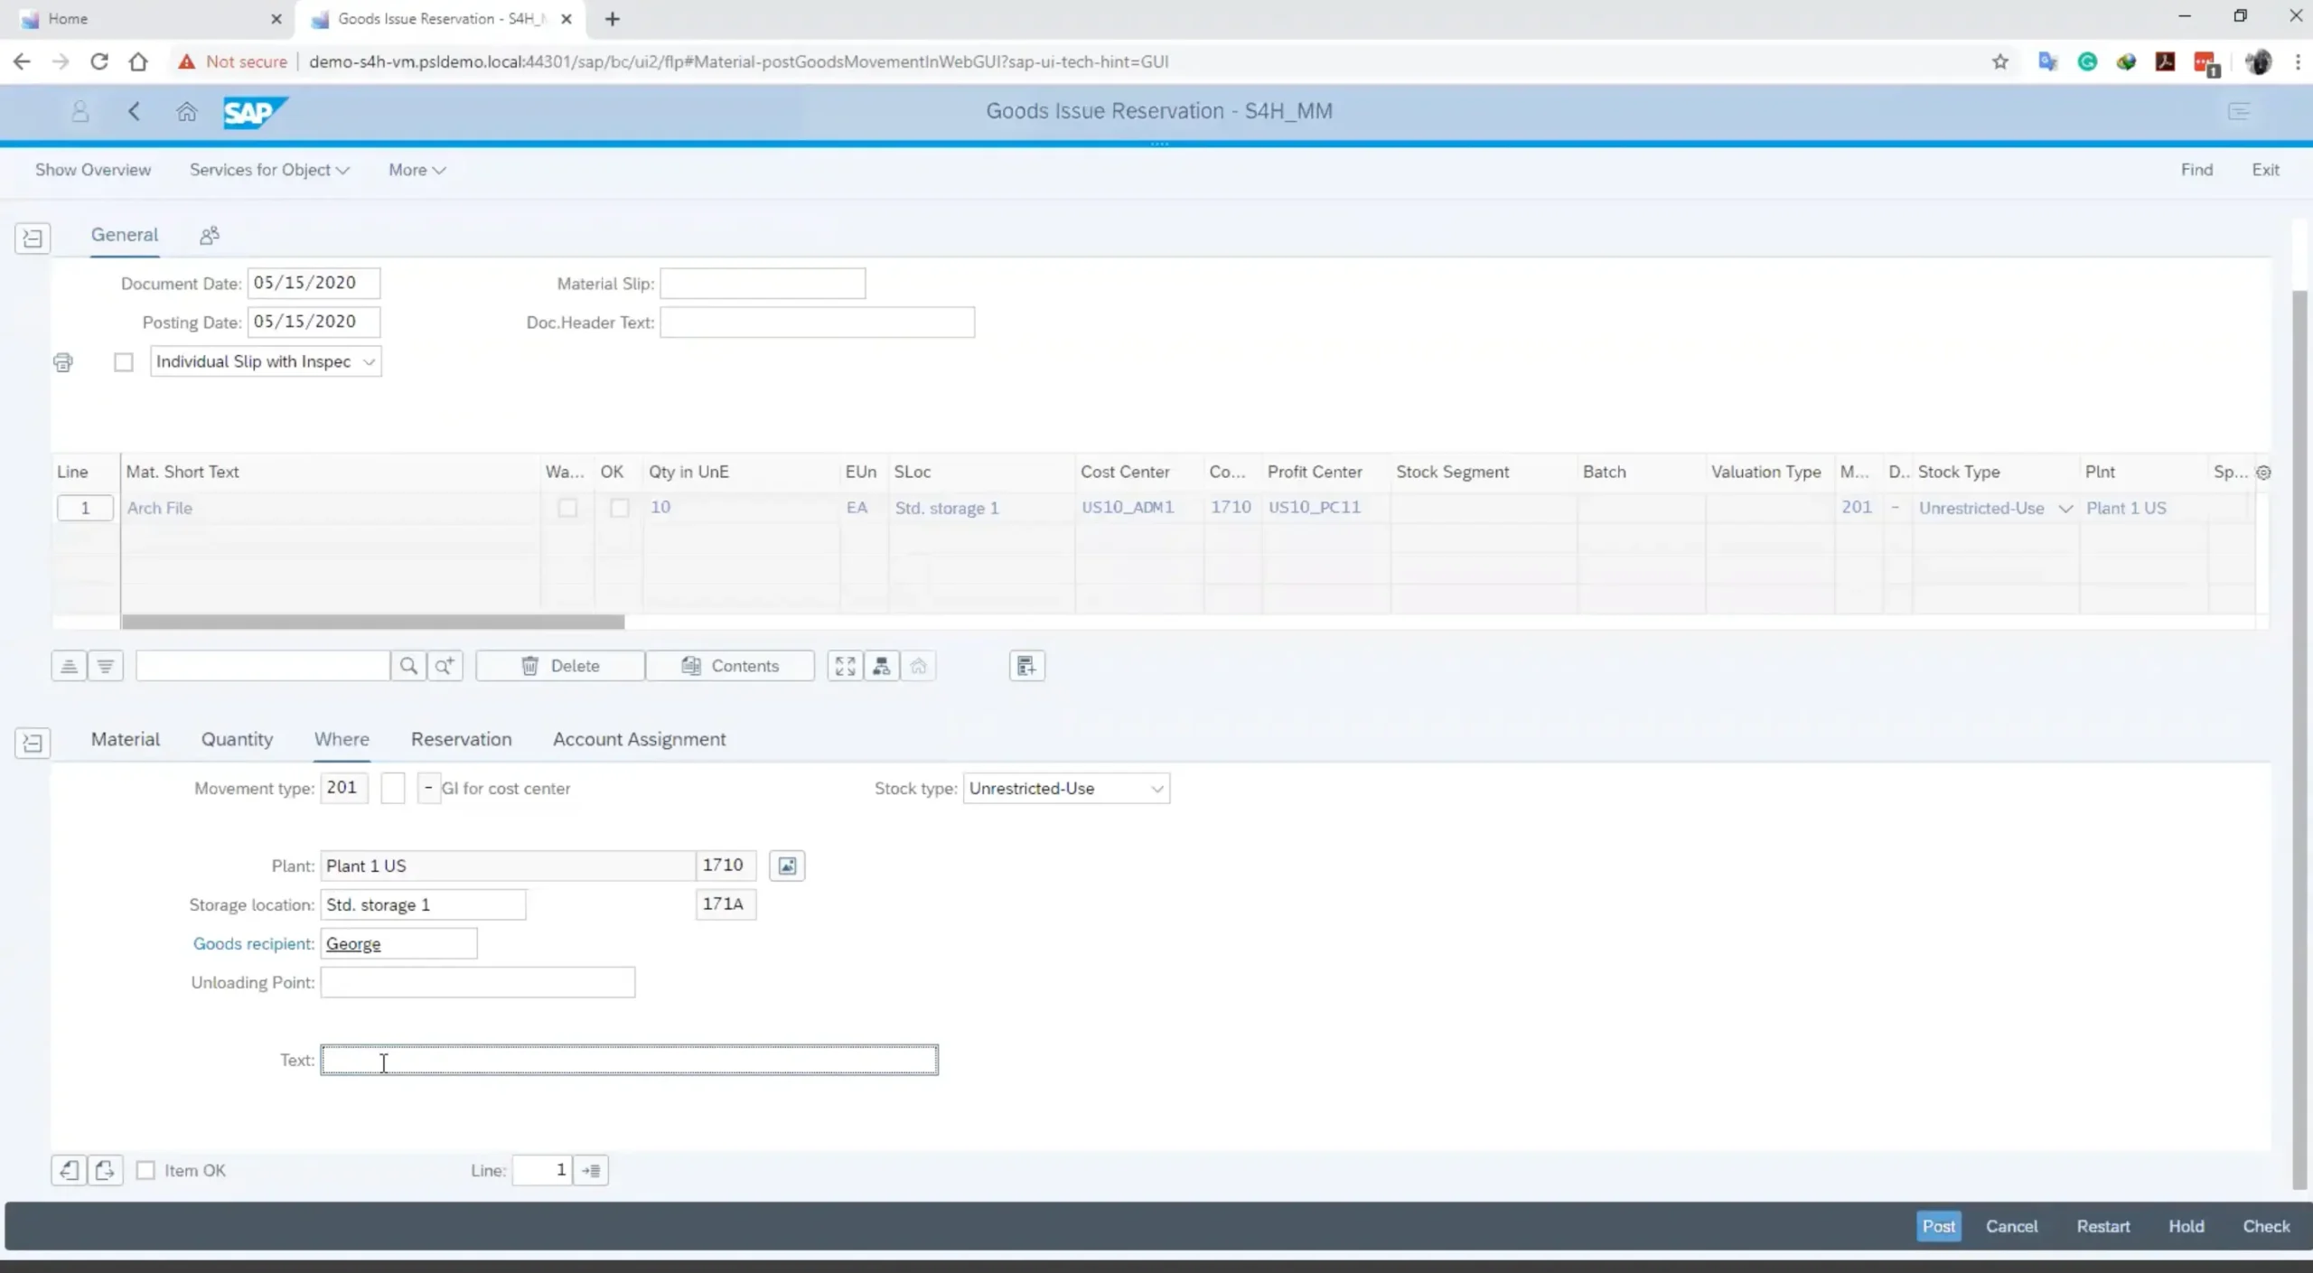This screenshot has height=1273, width=2313.
Task: Click the item table horizontal scrollbar
Action: 372,622
